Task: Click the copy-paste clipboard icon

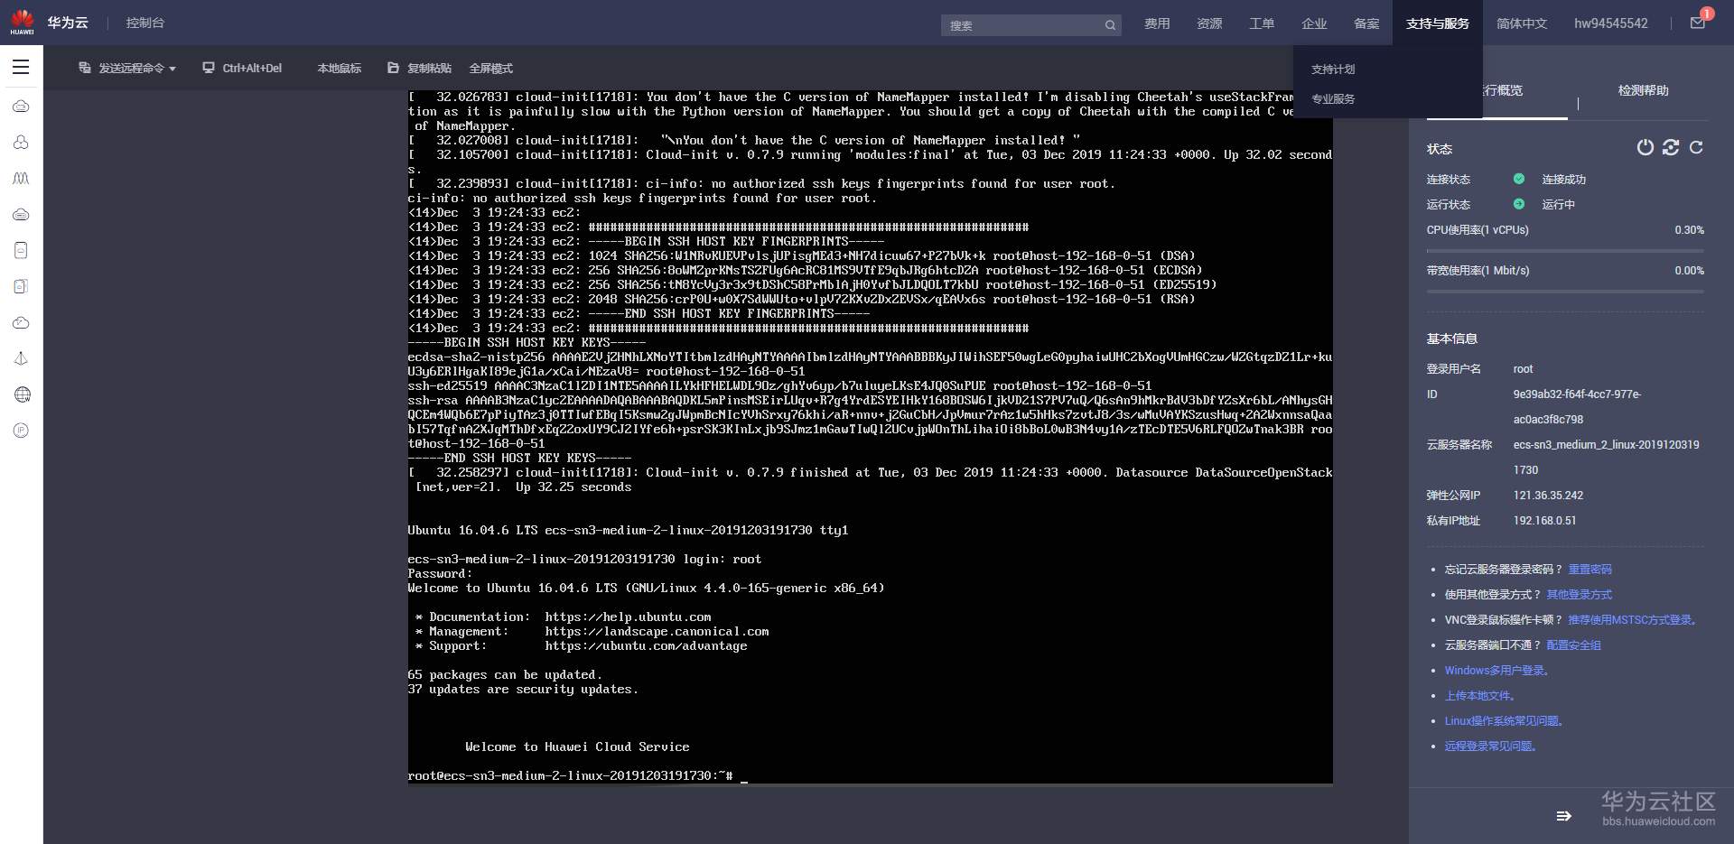Action: coord(393,68)
